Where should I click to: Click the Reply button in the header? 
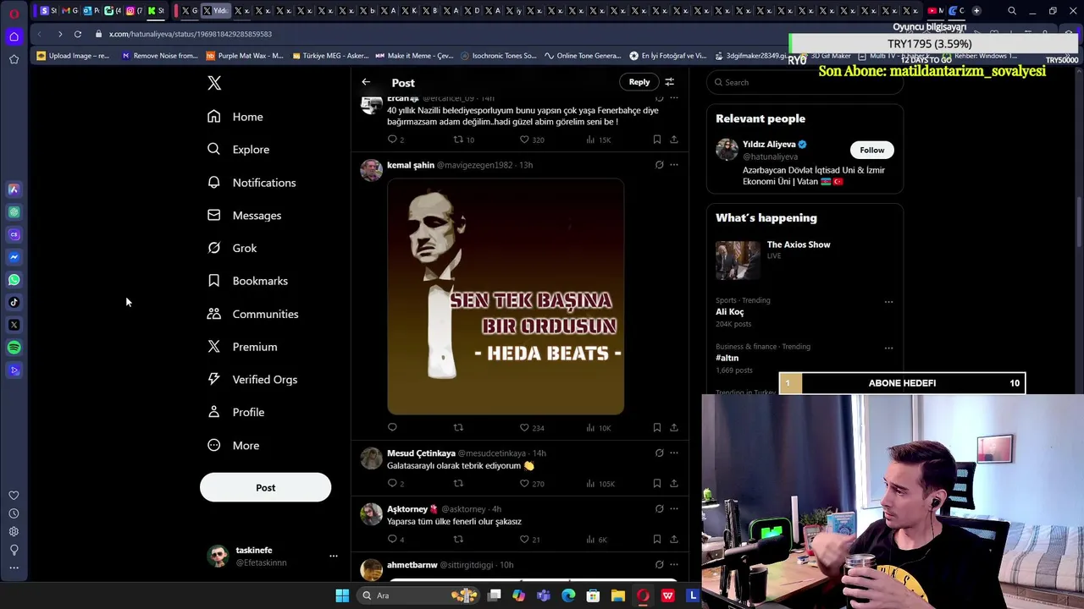click(639, 82)
